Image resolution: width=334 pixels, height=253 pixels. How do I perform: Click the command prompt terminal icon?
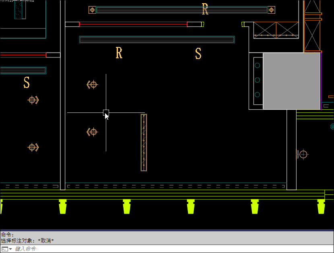point(4,249)
